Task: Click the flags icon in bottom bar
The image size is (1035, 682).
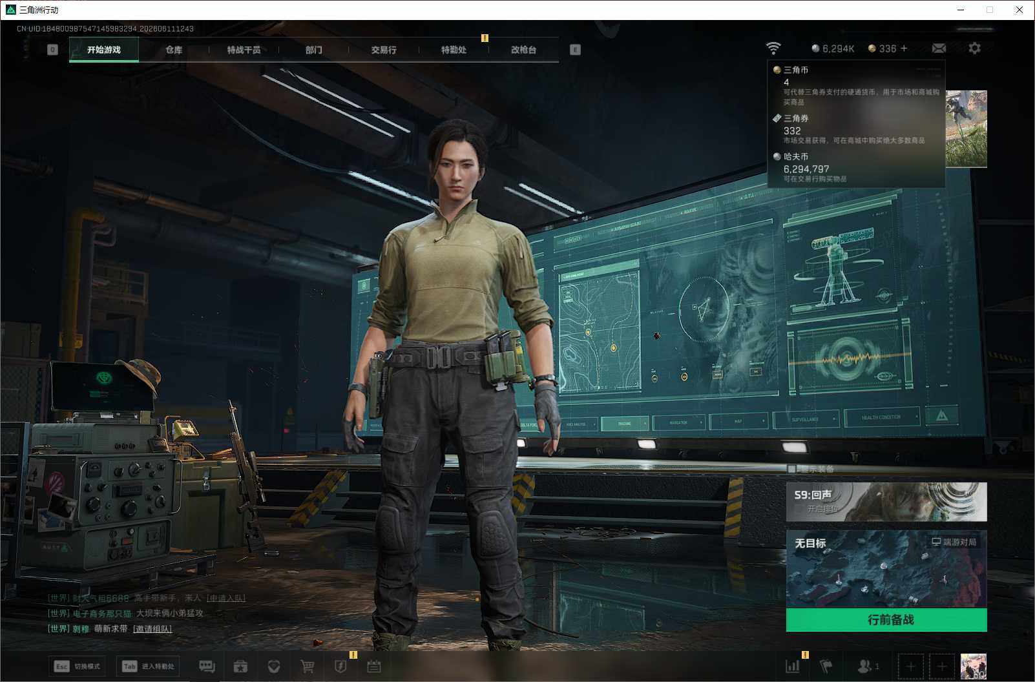Action: pyautogui.click(x=826, y=666)
